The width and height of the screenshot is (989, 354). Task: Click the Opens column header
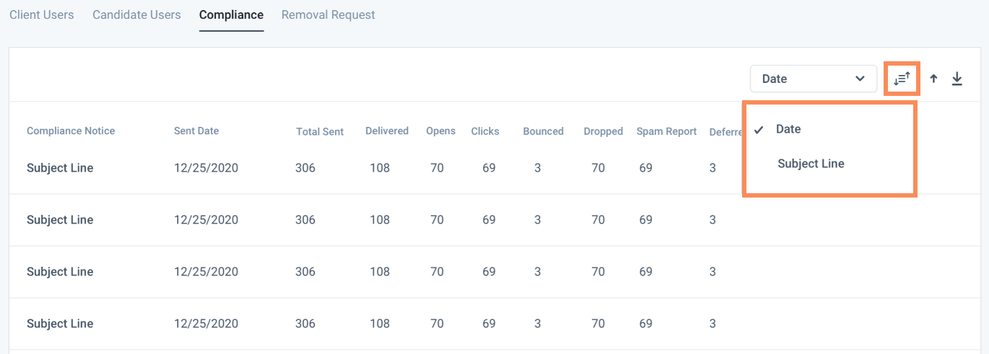[x=440, y=131]
